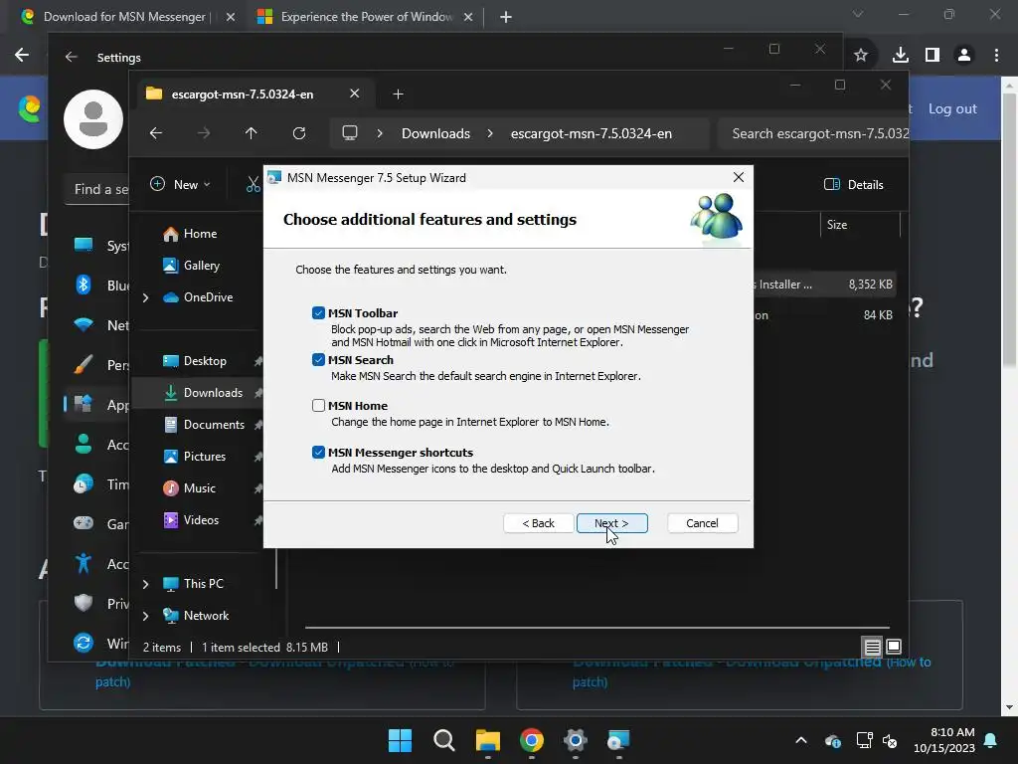This screenshot has width=1018, height=764.
Task: Open Documents folder in sidebar
Action: pyautogui.click(x=214, y=424)
